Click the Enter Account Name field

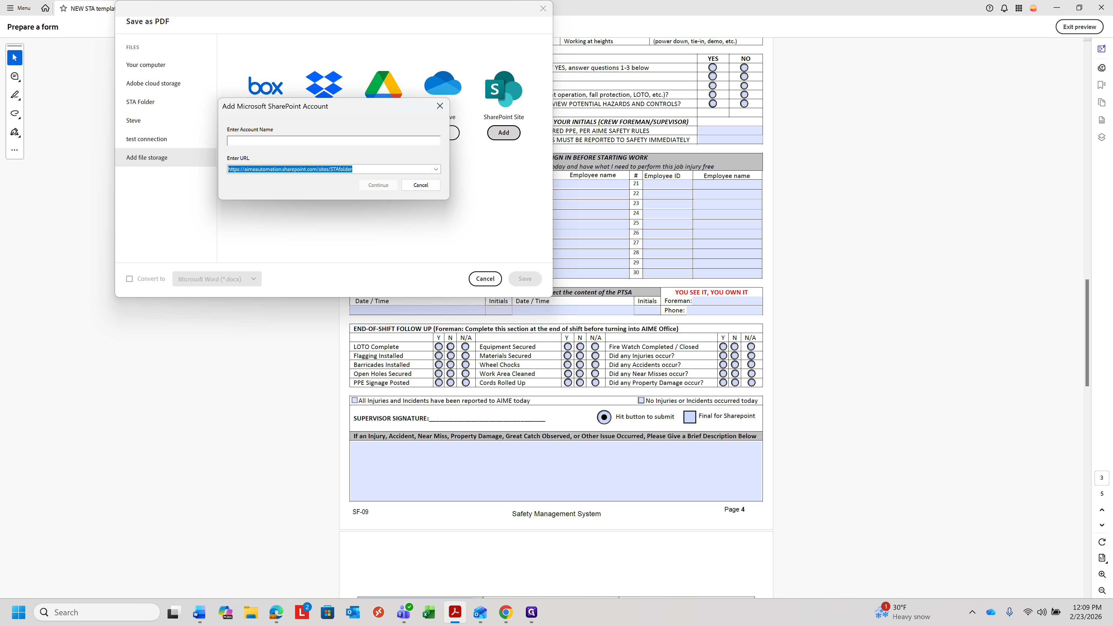click(334, 140)
